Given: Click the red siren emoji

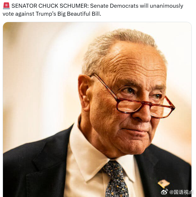Looking at the screenshot, I should pos(6,6).
